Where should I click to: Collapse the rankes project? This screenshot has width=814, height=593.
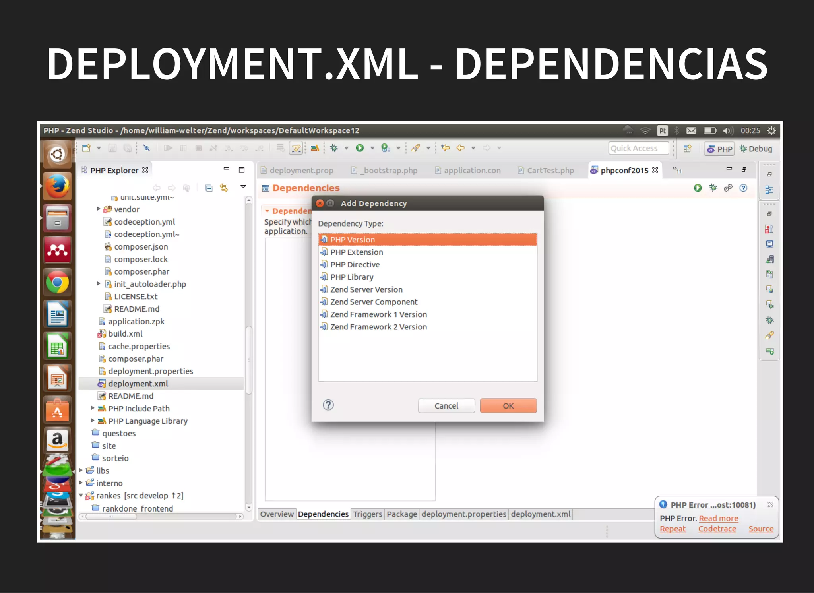[x=81, y=495]
